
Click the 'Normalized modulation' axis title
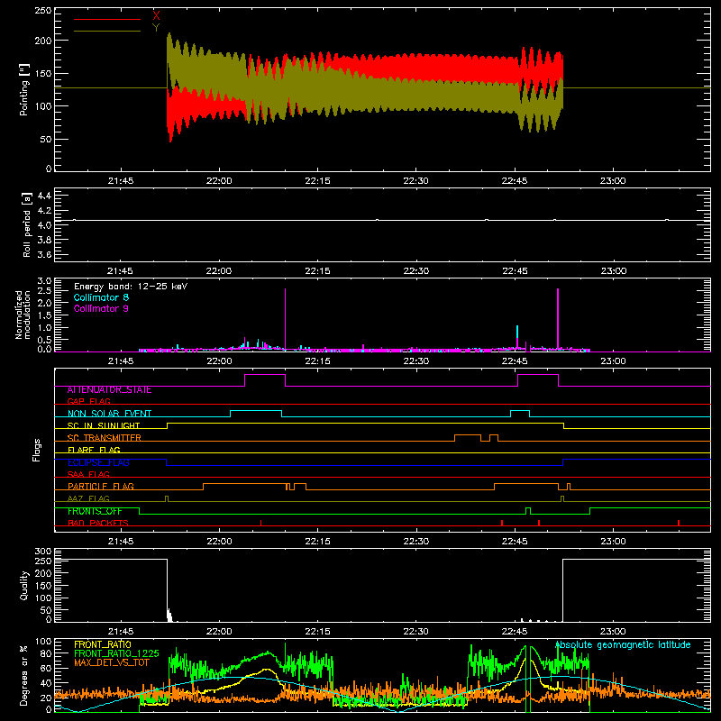coord(23,315)
